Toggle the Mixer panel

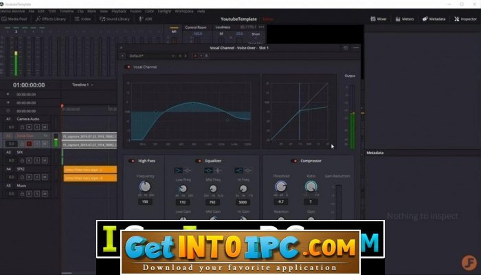coord(378,19)
